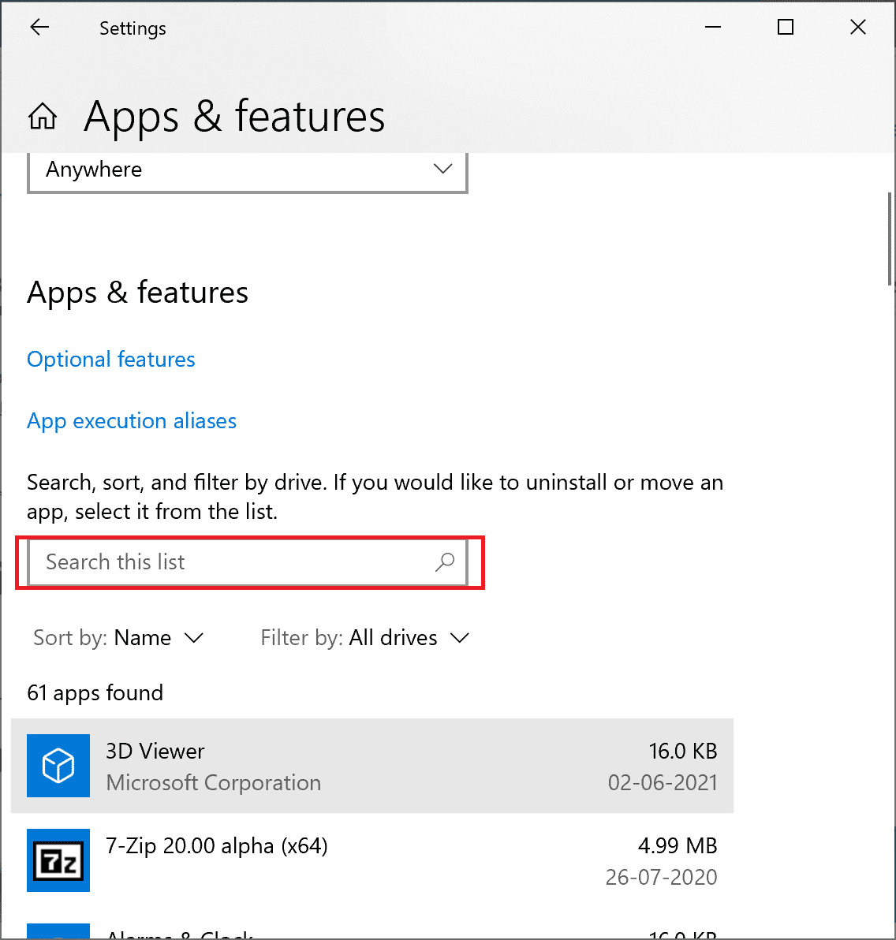The width and height of the screenshot is (896, 940).
Task: Open the Anywhere dropdown
Action: coord(247,169)
